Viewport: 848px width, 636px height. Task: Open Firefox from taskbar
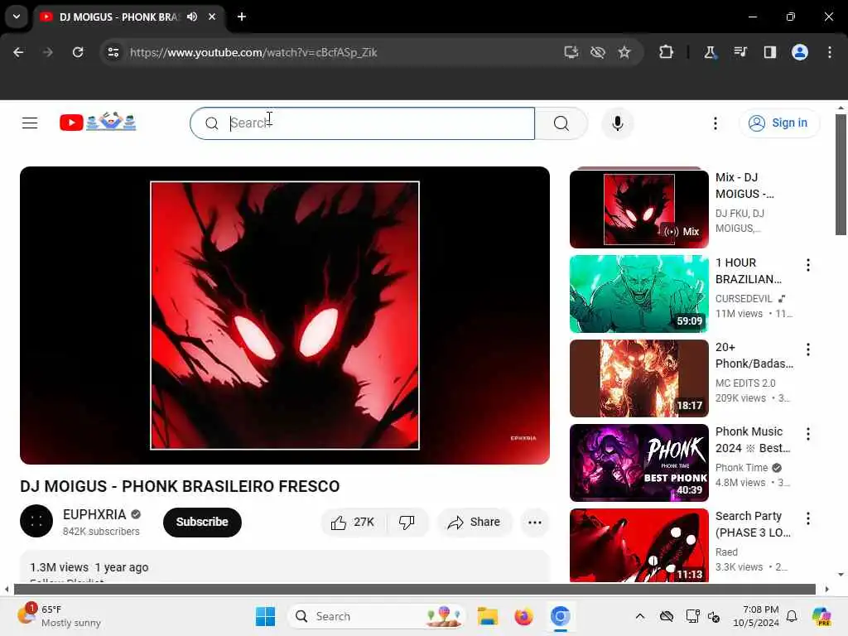523,616
